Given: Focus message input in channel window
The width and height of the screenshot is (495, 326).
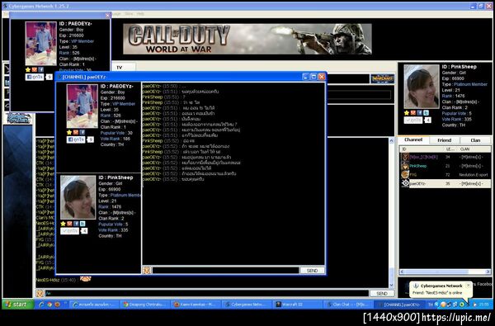Looking at the screenshot, I should coord(225,271).
